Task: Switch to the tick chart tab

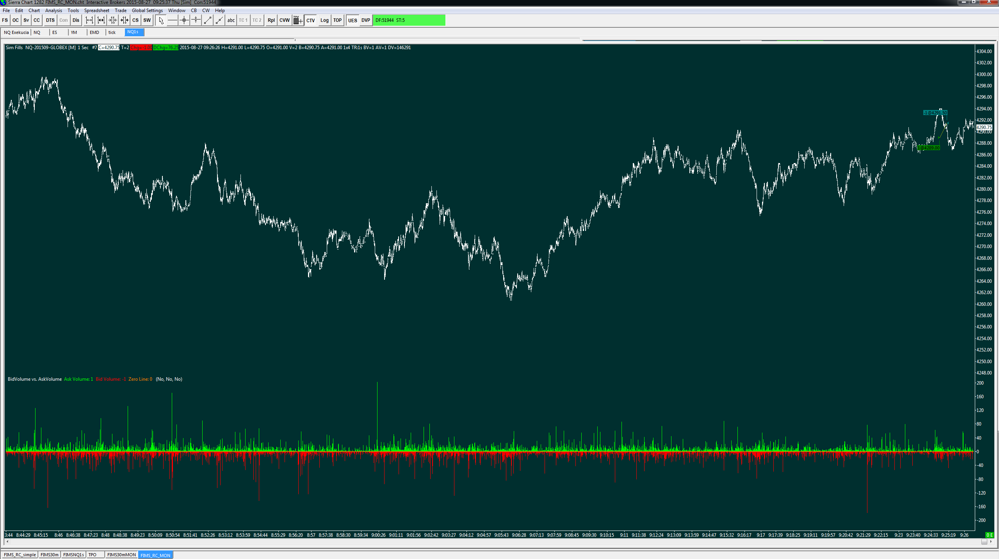Action: click(112, 32)
